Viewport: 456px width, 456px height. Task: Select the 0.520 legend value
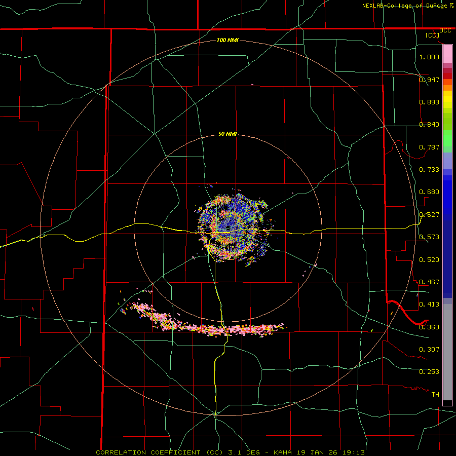[x=429, y=259]
